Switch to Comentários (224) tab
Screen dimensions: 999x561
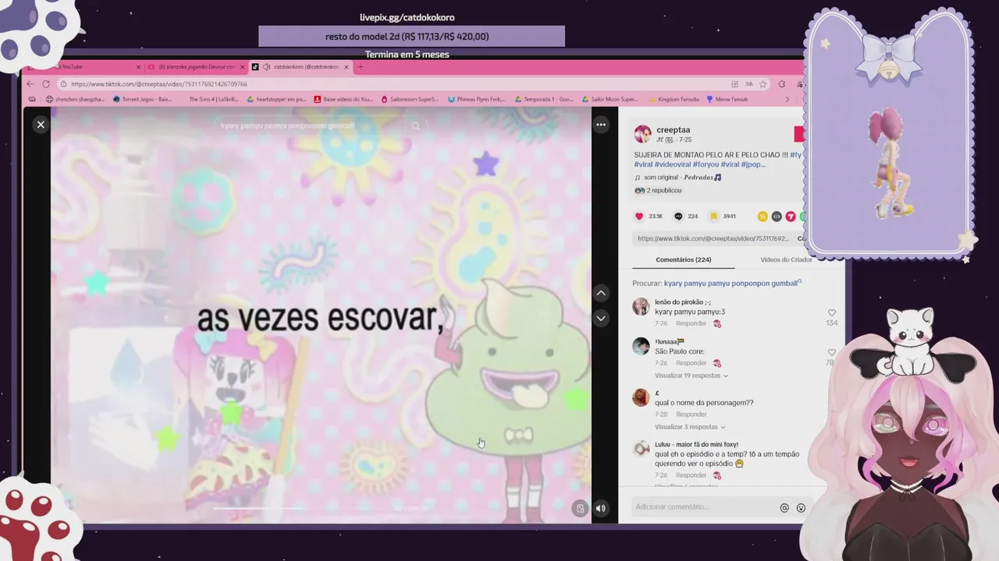click(x=684, y=259)
